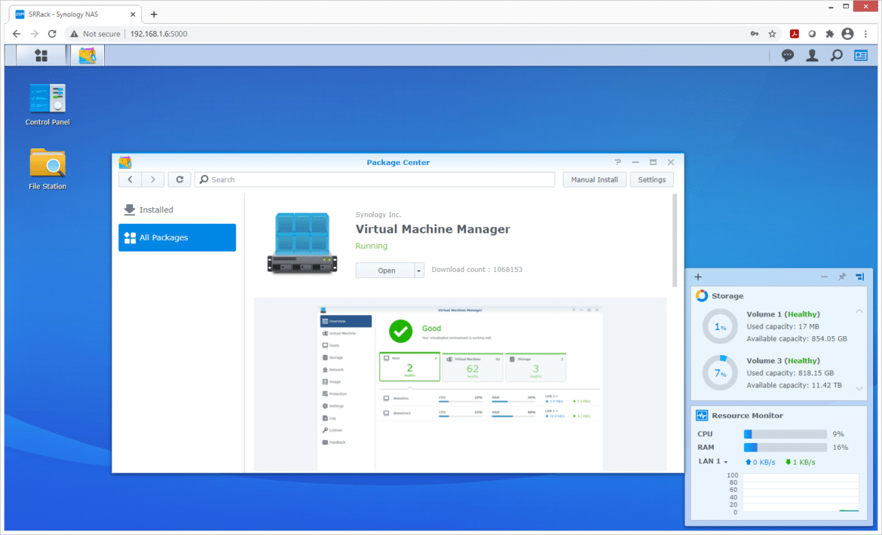
Task: Add a widget with the plus icon
Action: [698, 277]
